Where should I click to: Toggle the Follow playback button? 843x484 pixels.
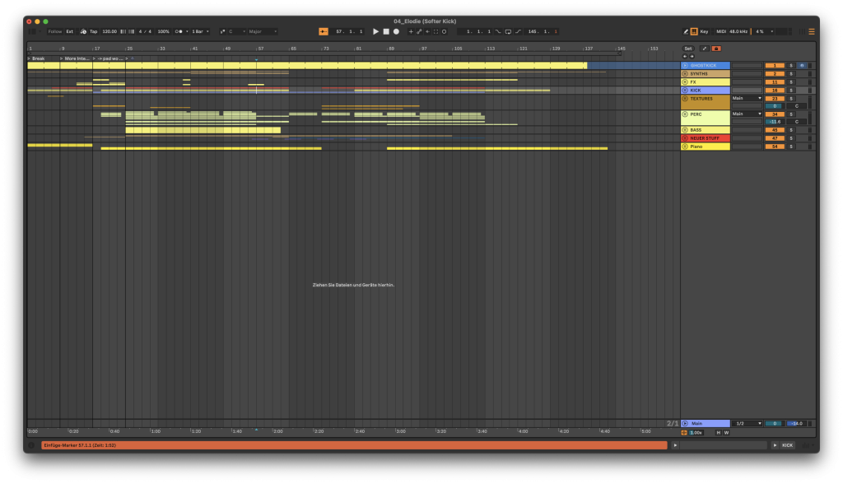point(54,31)
